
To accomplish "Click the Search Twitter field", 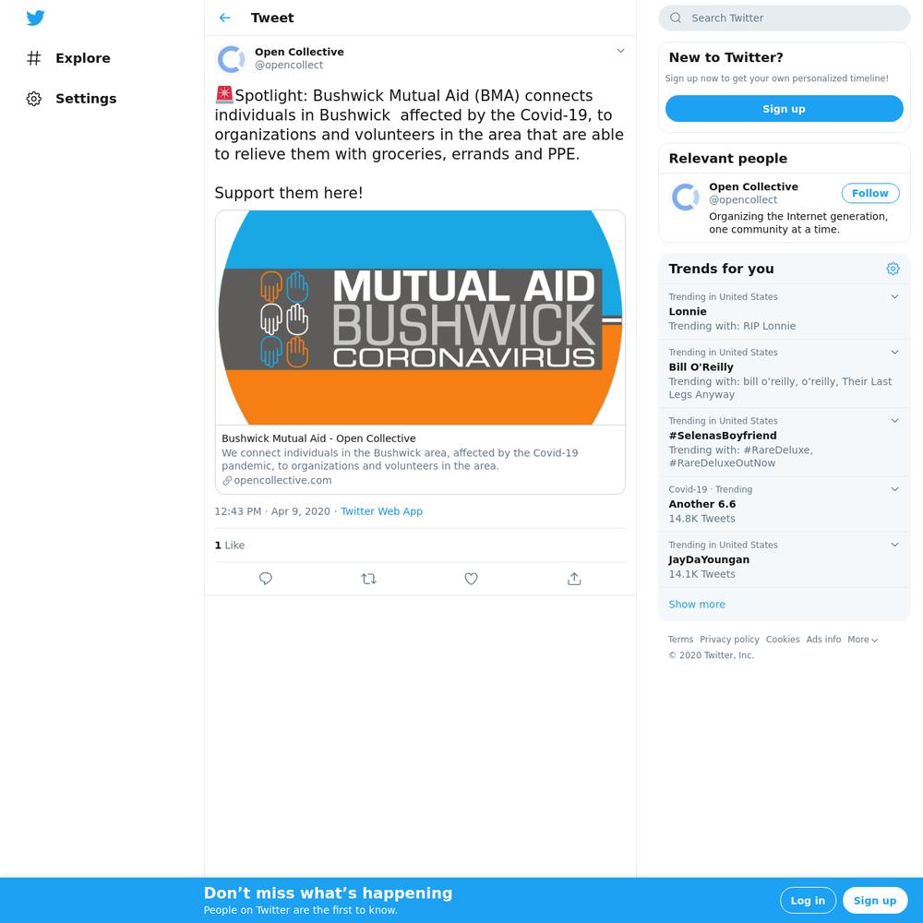I will (x=784, y=18).
